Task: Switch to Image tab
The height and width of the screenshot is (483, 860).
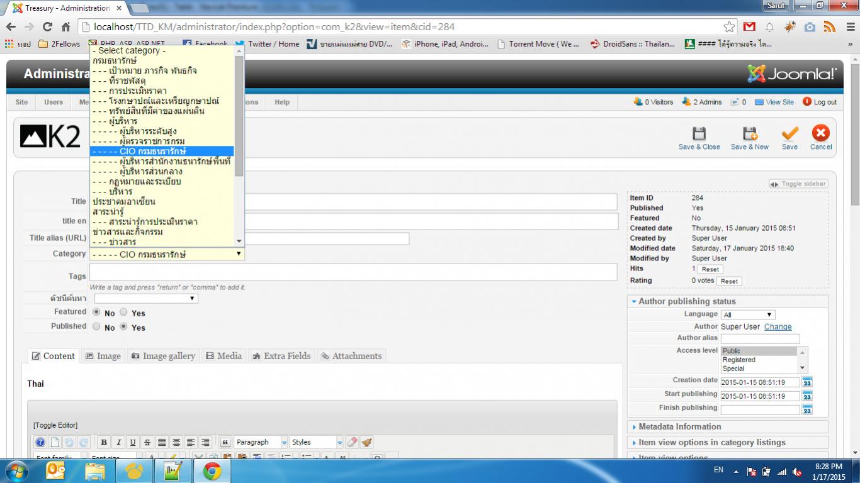Action: (x=102, y=356)
